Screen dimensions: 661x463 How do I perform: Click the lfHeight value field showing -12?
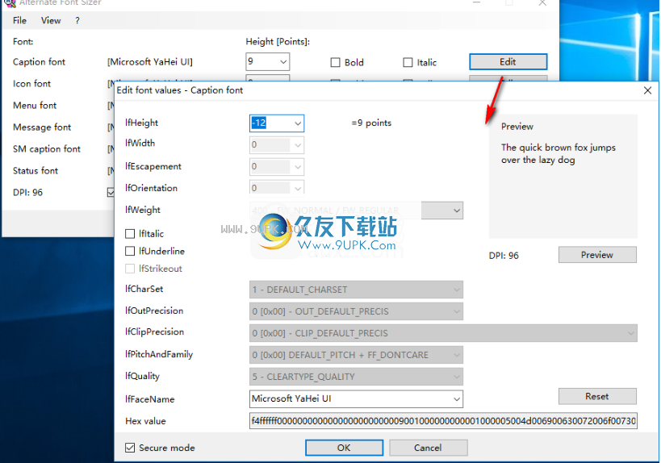click(x=270, y=123)
